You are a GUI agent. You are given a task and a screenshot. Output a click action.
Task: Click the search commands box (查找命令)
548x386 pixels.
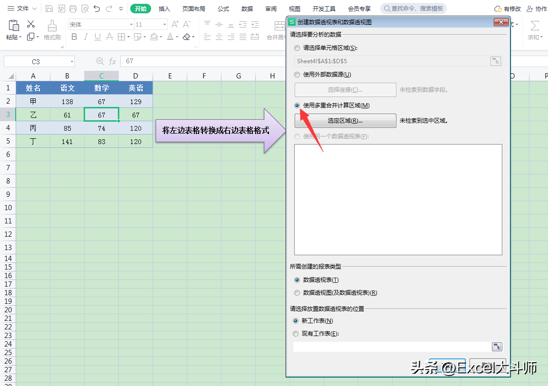pyautogui.click(x=413, y=9)
